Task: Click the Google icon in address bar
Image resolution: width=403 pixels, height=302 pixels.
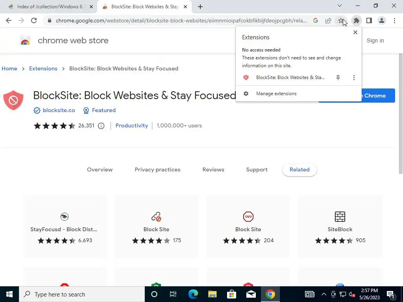Action: coord(315,20)
